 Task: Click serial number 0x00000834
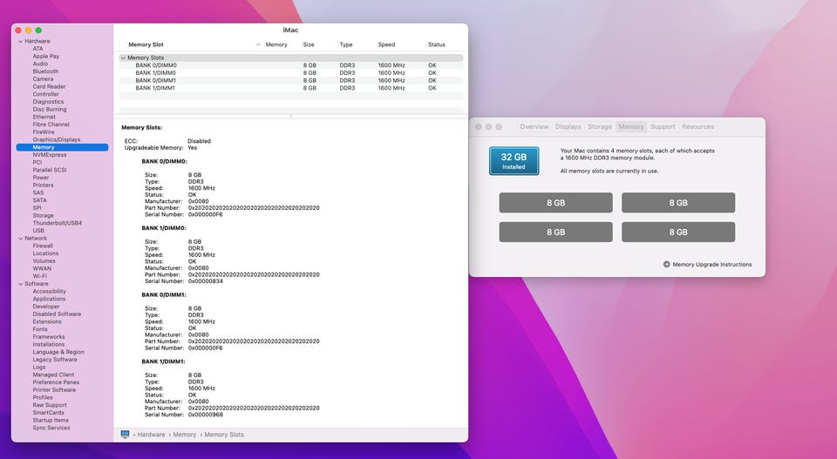pyautogui.click(x=206, y=281)
